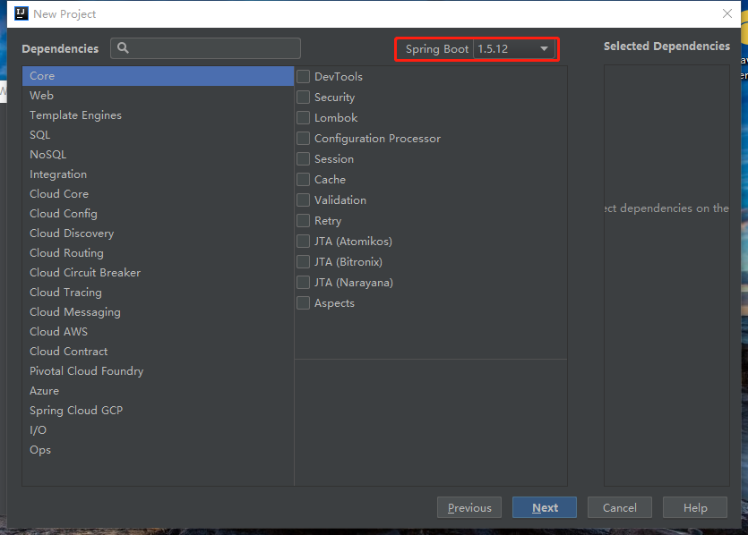Check the Aspects checkbox

tap(304, 303)
